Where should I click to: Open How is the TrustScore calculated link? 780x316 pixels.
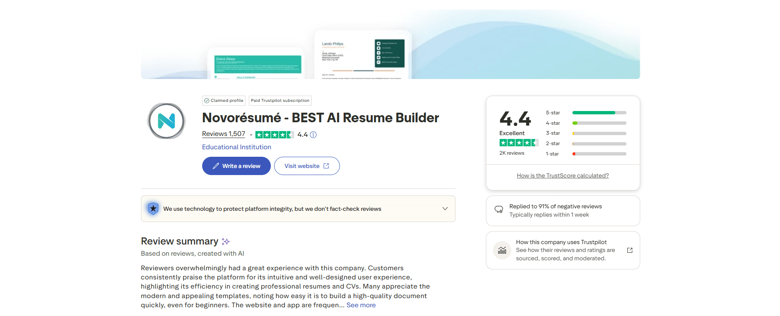tap(563, 175)
